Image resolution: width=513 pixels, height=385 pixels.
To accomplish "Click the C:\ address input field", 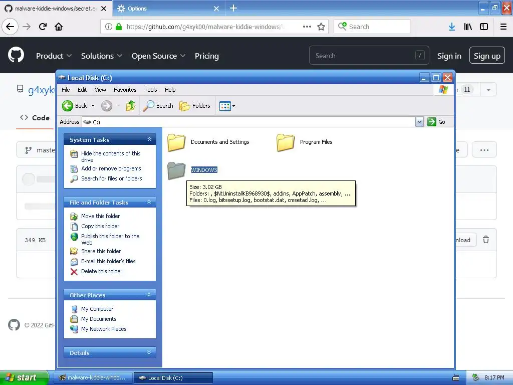I will [x=248, y=122].
